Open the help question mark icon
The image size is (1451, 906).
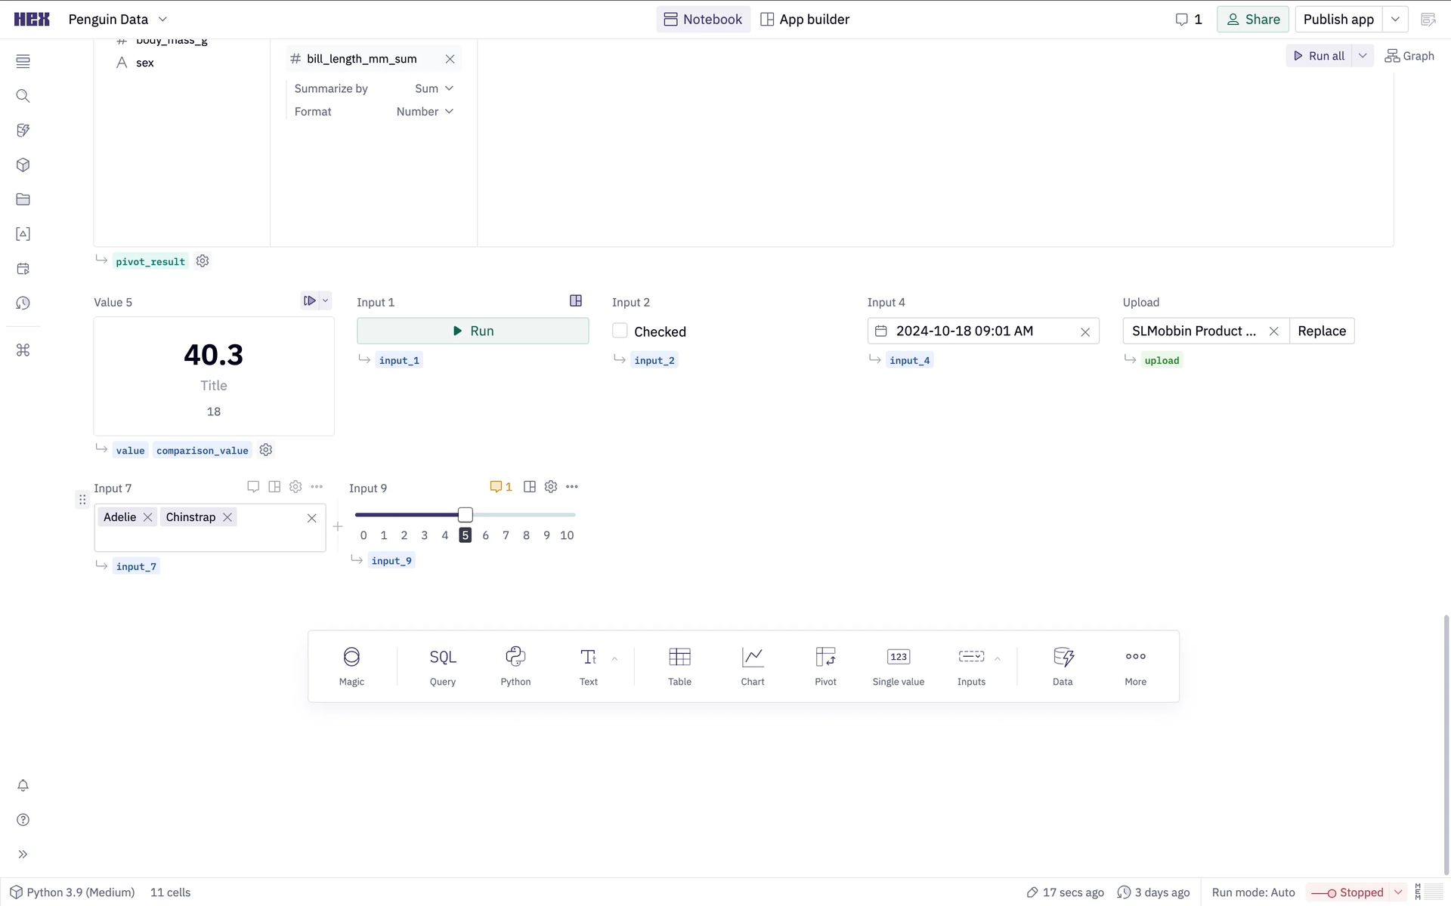[x=23, y=820]
